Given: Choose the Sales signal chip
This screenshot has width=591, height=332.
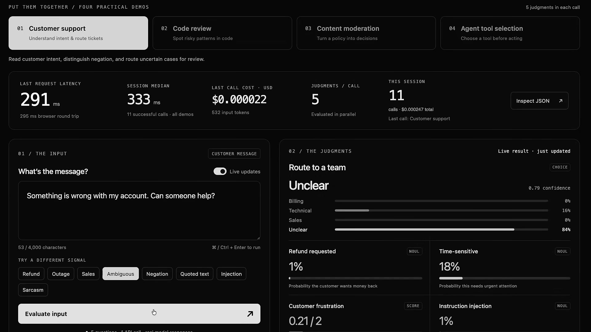Looking at the screenshot, I should (88, 274).
